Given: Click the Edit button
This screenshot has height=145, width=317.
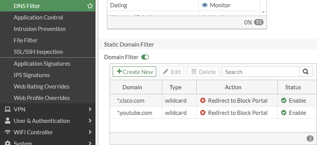Looking at the screenshot, I should click(171, 72).
